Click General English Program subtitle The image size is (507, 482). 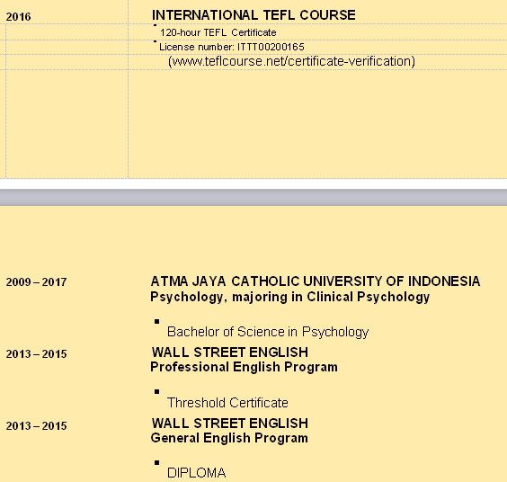tap(229, 438)
